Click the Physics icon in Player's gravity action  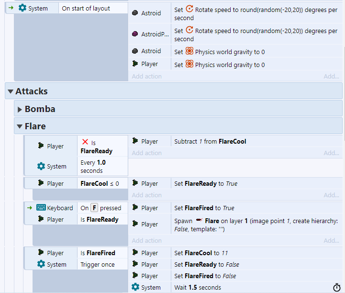click(189, 65)
